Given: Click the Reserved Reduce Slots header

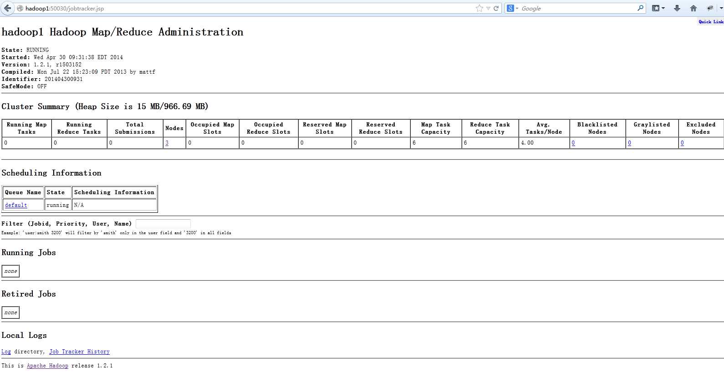Looking at the screenshot, I should [x=381, y=128].
